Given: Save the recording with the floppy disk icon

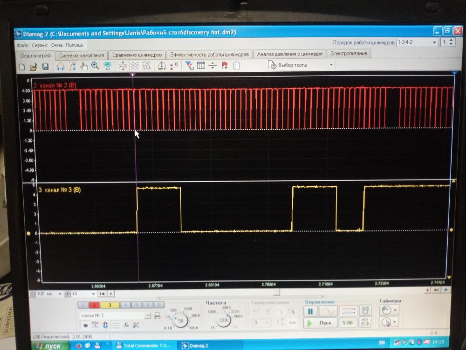Looking at the screenshot, I should coord(45,67).
